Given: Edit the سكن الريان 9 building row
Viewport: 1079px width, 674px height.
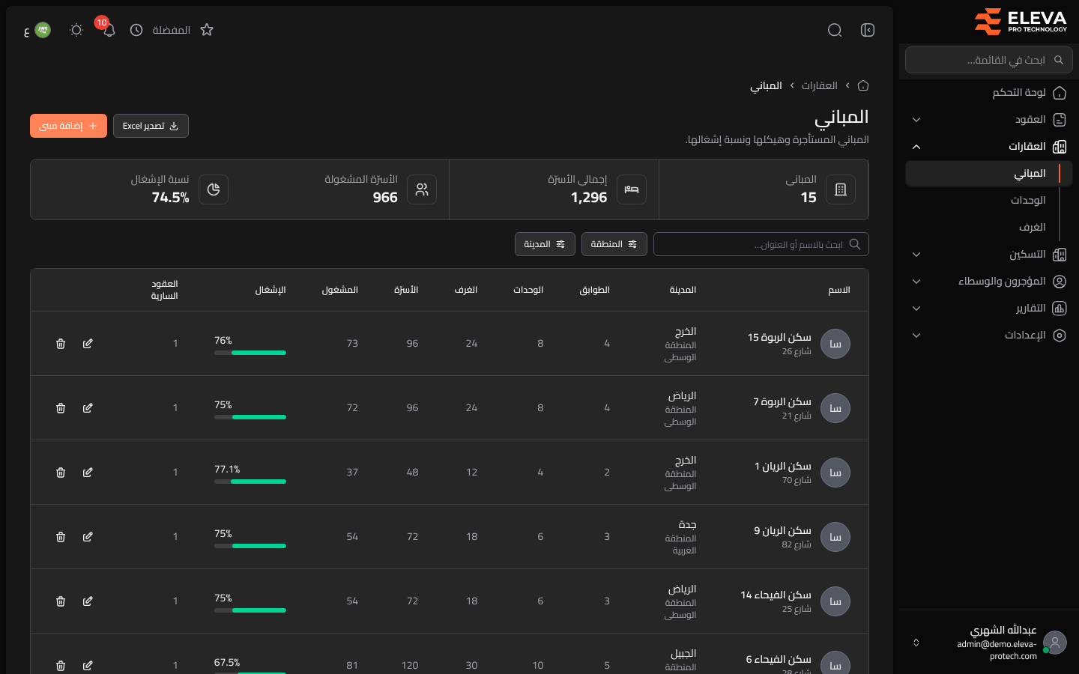Looking at the screenshot, I should pos(88,537).
